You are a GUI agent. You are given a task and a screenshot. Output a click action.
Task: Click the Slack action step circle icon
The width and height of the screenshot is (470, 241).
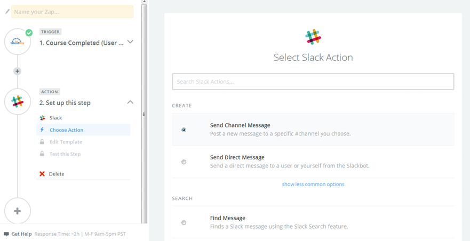point(18,102)
